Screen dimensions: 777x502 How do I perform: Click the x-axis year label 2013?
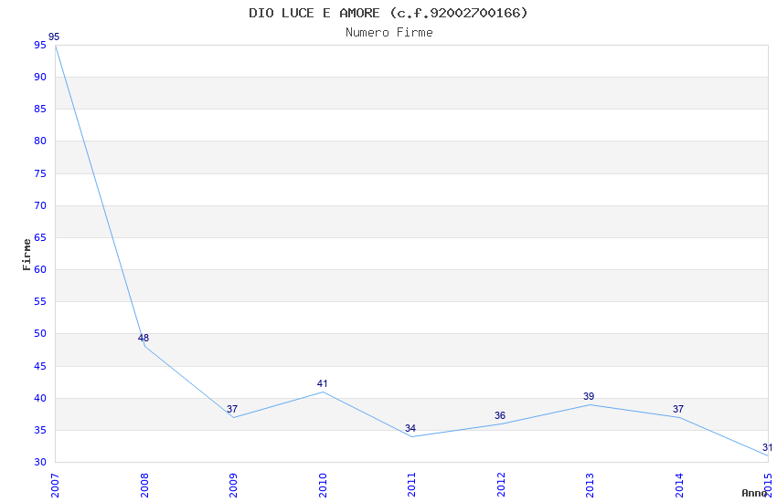[x=590, y=486]
